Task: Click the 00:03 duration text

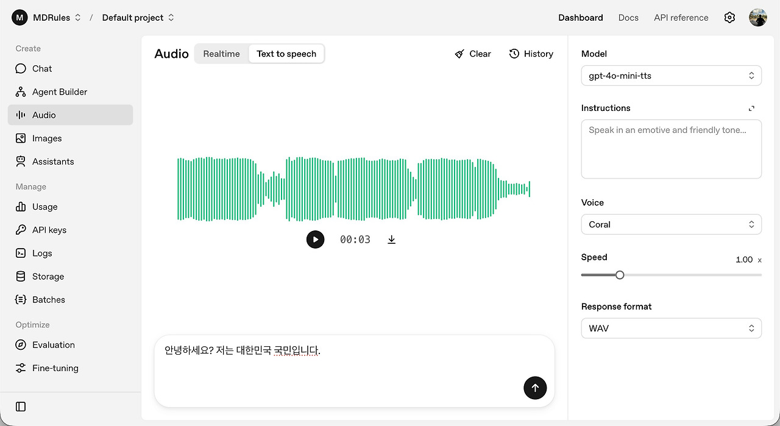Action: [355, 240]
